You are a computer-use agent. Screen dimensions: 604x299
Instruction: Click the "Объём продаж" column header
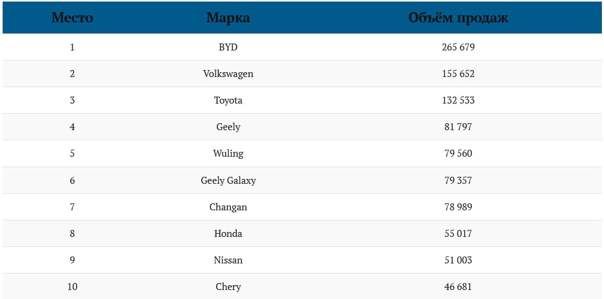point(458,18)
